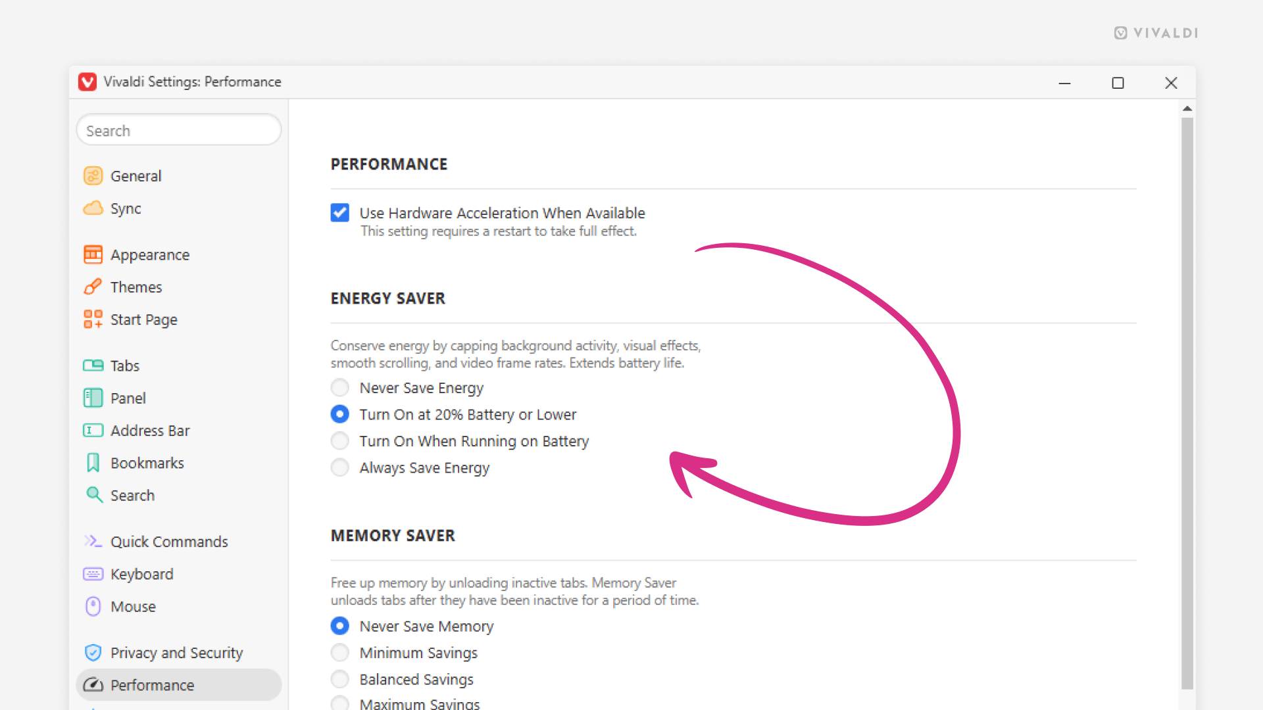Uncheck Use Hardware Acceleration When Available

click(339, 212)
